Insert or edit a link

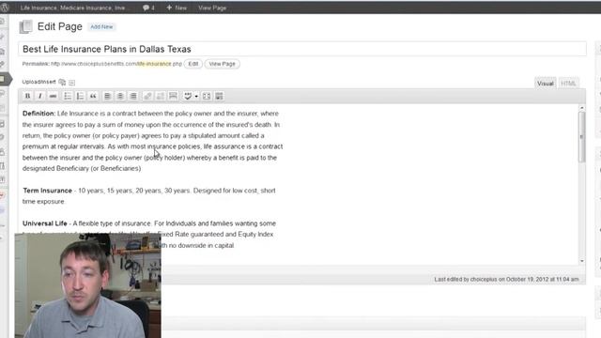click(147, 96)
